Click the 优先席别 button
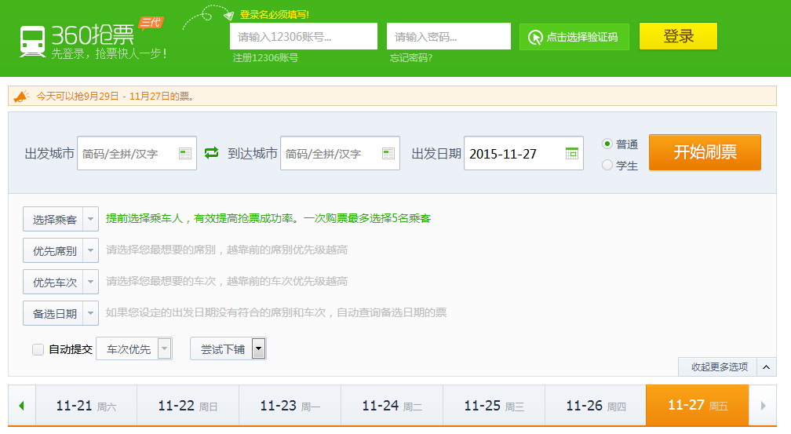Viewport: 791px width, 434px height. (x=53, y=250)
